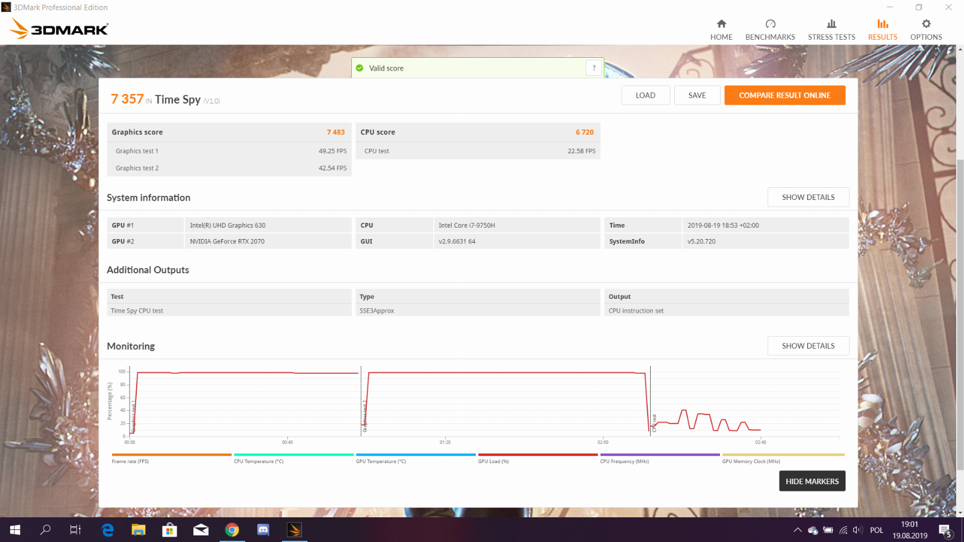This screenshot has width=964, height=542.
Task: Show details for System information
Action: pos(808,197)
